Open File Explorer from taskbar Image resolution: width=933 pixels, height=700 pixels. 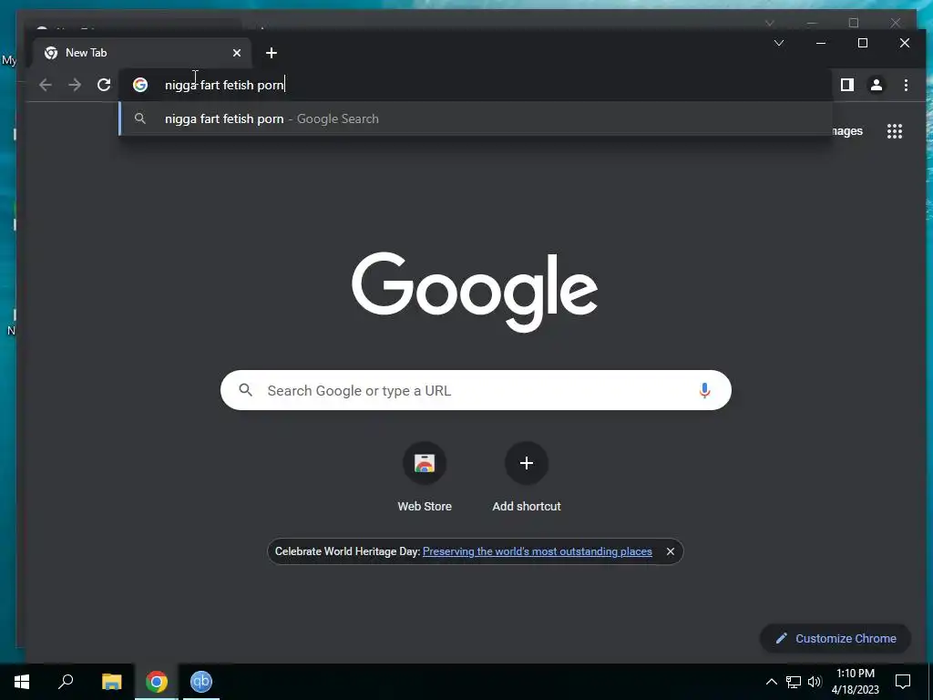click(x=111, y=682)
